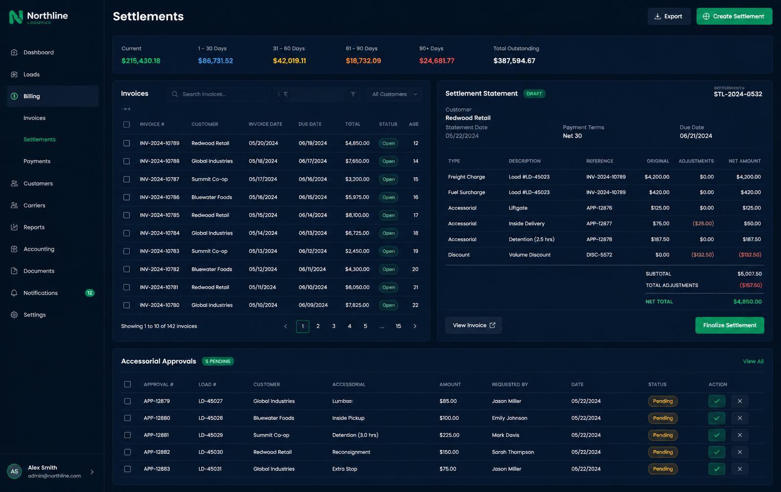This screenshot has height=492, width=781.
Task: Check invoice INV-2024-10789 row
Action: [x=126, y=143]
